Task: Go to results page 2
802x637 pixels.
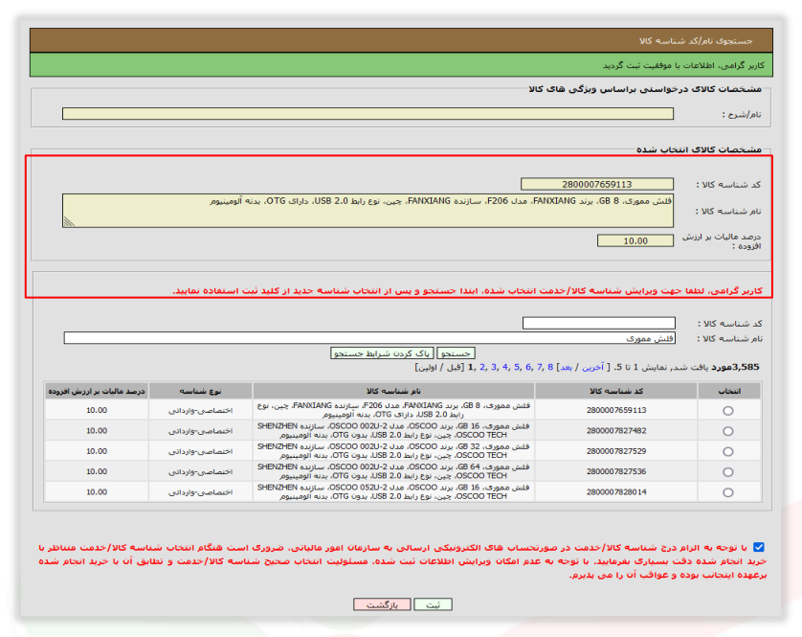Action: (x=482, y=367)
